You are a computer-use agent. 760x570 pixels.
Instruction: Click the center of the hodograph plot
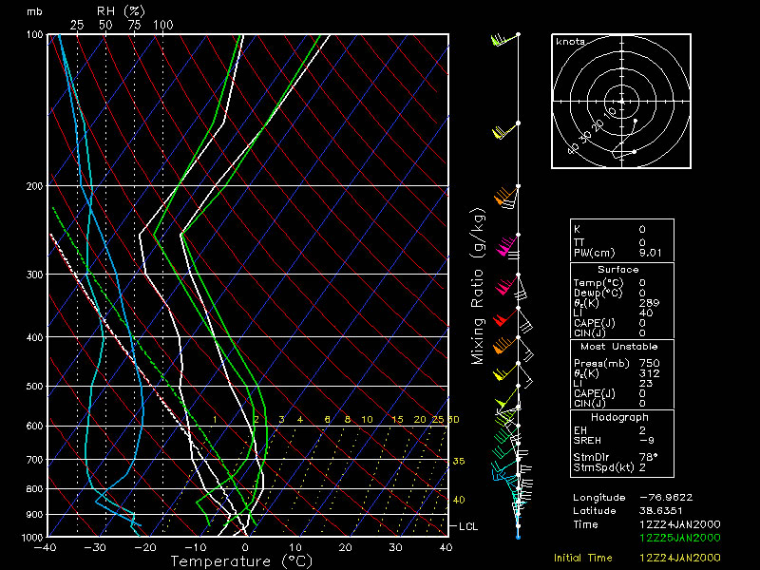click(x=622, y=102)
